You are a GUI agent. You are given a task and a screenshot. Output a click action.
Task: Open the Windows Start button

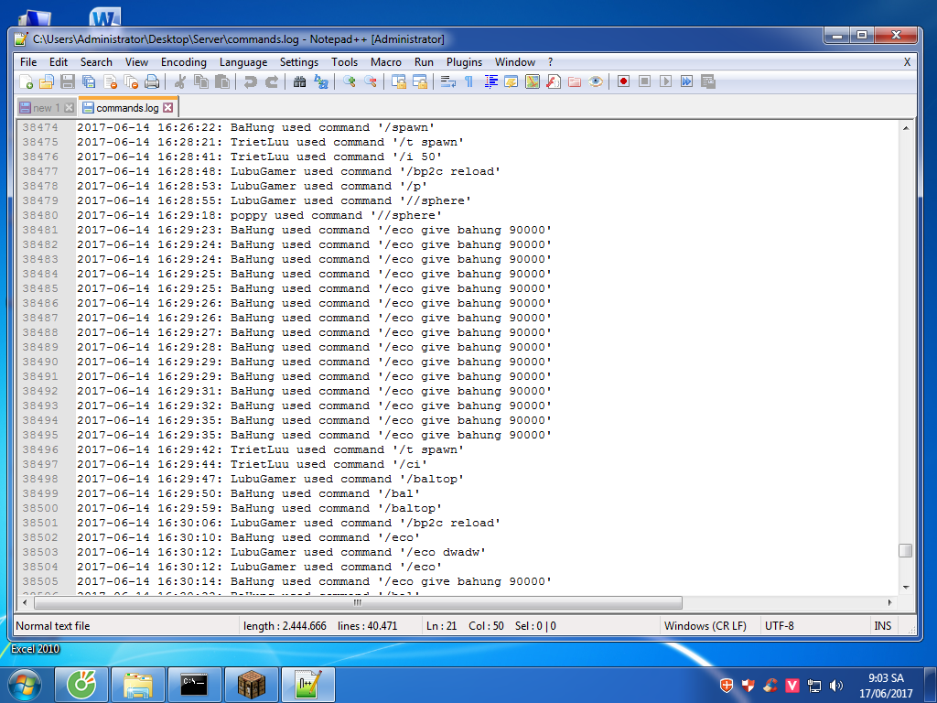click(x=25, y=685)
